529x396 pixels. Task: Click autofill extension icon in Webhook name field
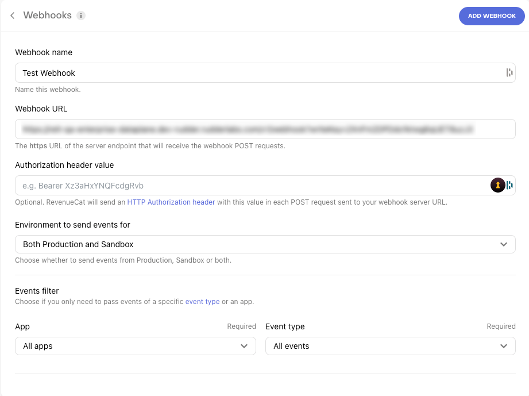click(x=509, y=72)
